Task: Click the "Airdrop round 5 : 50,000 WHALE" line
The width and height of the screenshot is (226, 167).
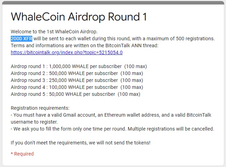Action: (75, 94)
